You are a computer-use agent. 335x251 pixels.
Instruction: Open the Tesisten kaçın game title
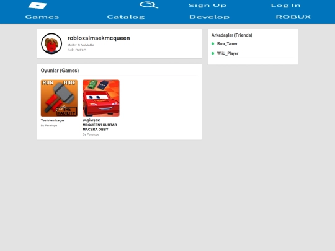52,120
